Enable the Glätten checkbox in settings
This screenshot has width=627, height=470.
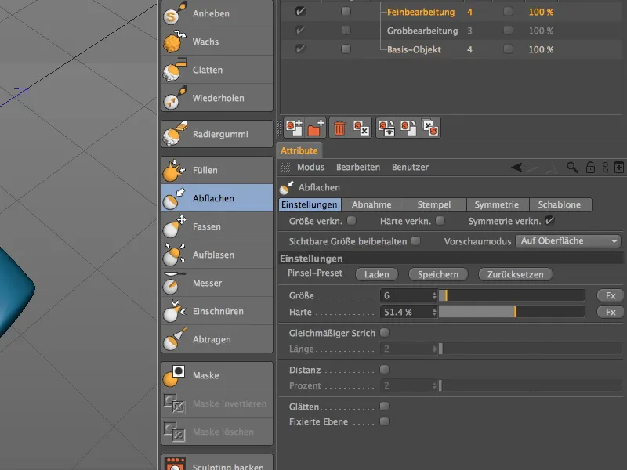point(384,406)
